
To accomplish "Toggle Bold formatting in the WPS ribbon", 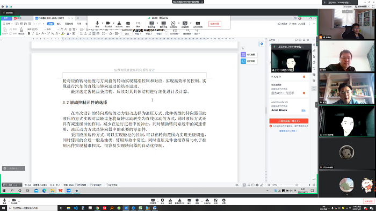I will click(29, 34).
